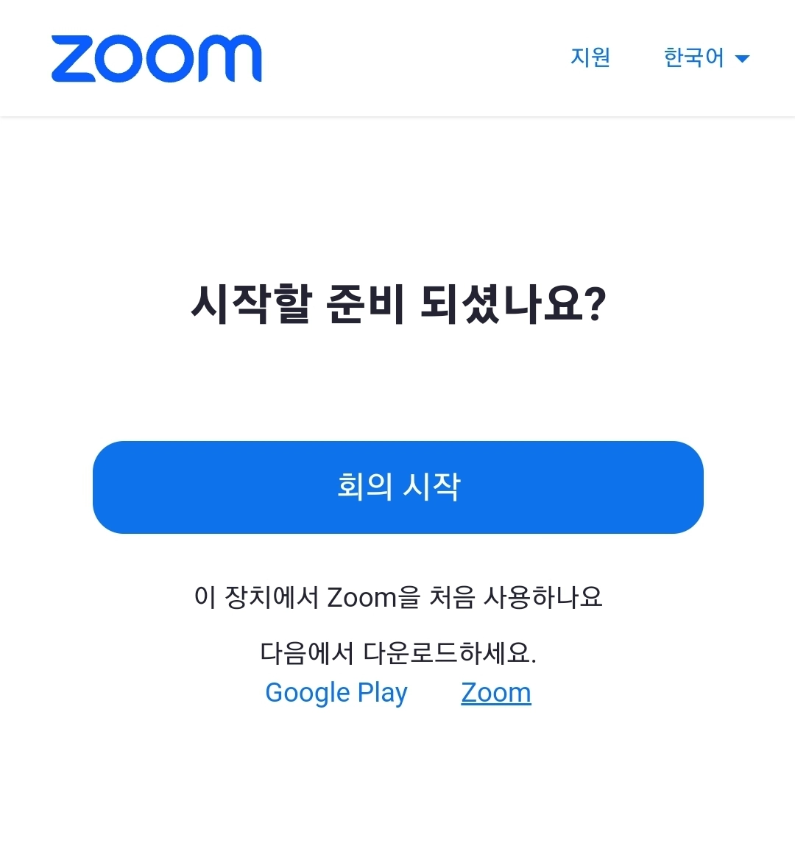Follow the underlined Zoom download link
The width and height of the screenshot is (795, 860).
tap(495, 693)
